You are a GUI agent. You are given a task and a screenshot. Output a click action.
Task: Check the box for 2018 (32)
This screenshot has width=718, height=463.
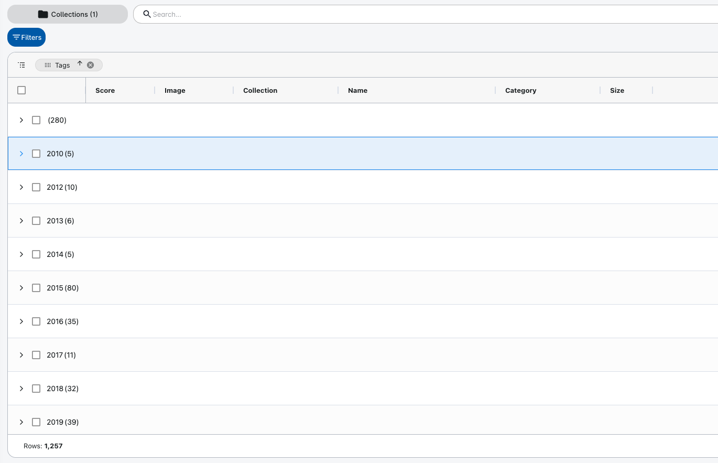(36, 389)
